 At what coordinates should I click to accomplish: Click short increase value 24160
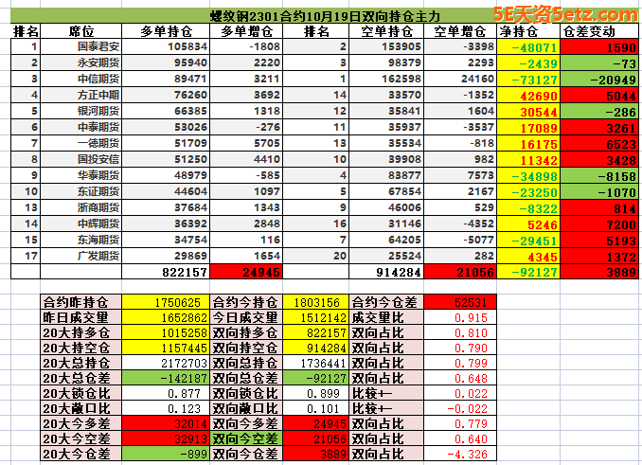click(x=460, y=79)
